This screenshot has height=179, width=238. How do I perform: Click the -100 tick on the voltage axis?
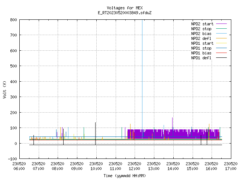(12, 159)
